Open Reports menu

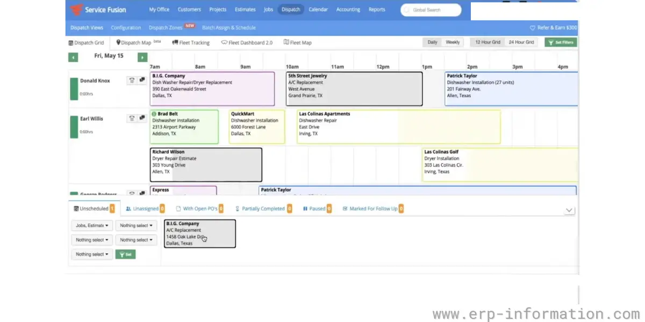point(377,10)
